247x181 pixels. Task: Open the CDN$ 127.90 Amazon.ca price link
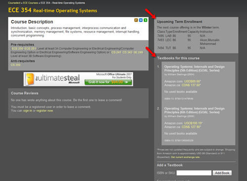coord(191,127)
